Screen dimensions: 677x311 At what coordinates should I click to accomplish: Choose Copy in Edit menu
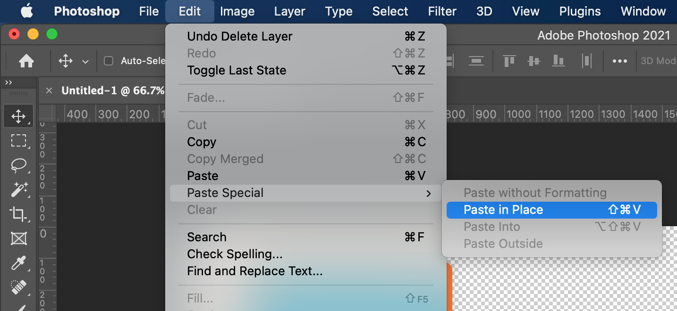[x=306, y=142]
